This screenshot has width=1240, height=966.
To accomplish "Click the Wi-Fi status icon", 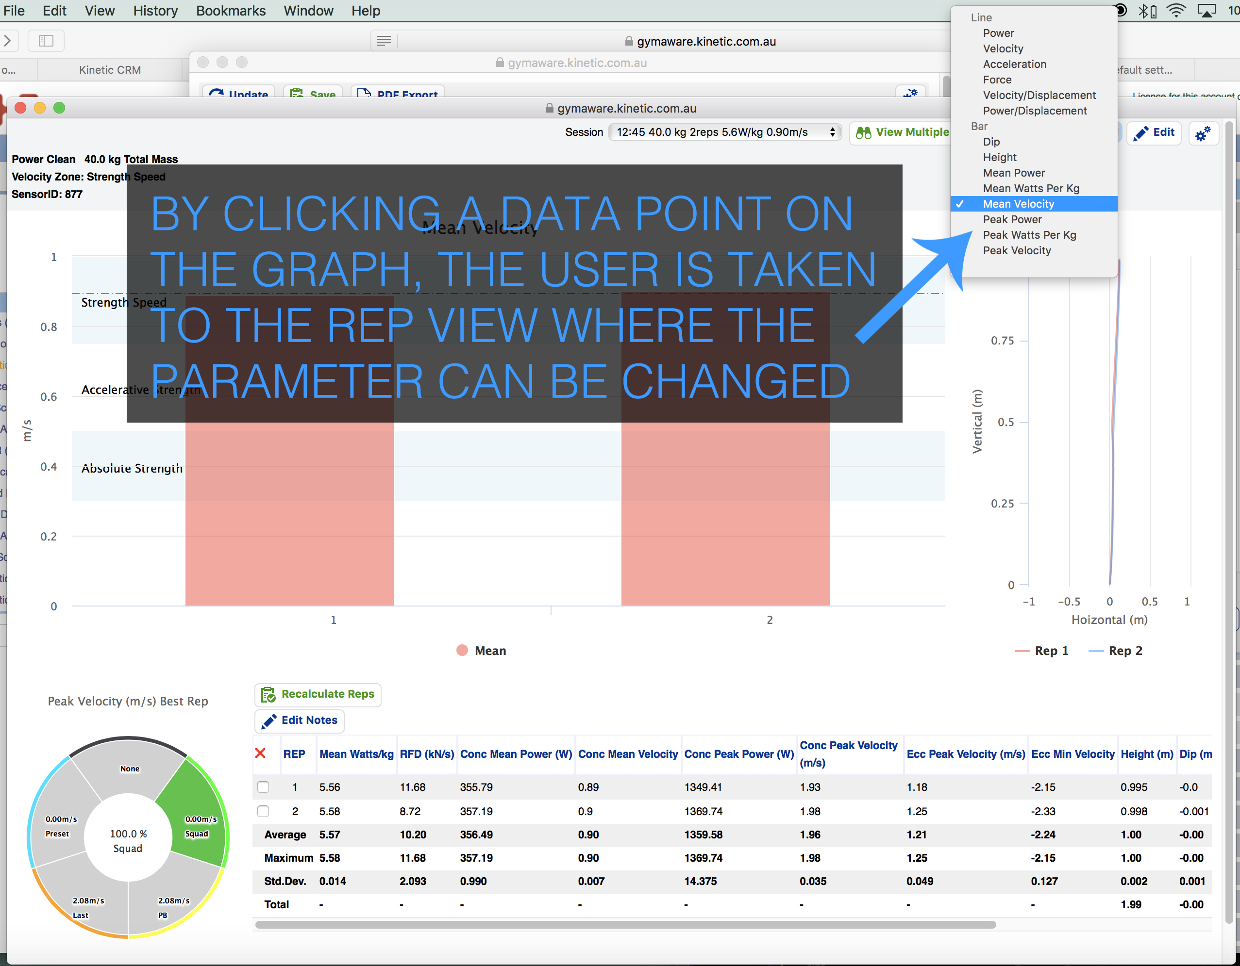I will (1176, 11).
